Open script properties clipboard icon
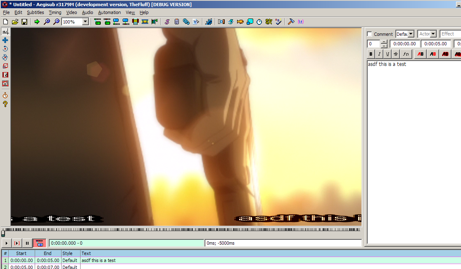This screenshot has height=269, width=461. click(177, 22)
